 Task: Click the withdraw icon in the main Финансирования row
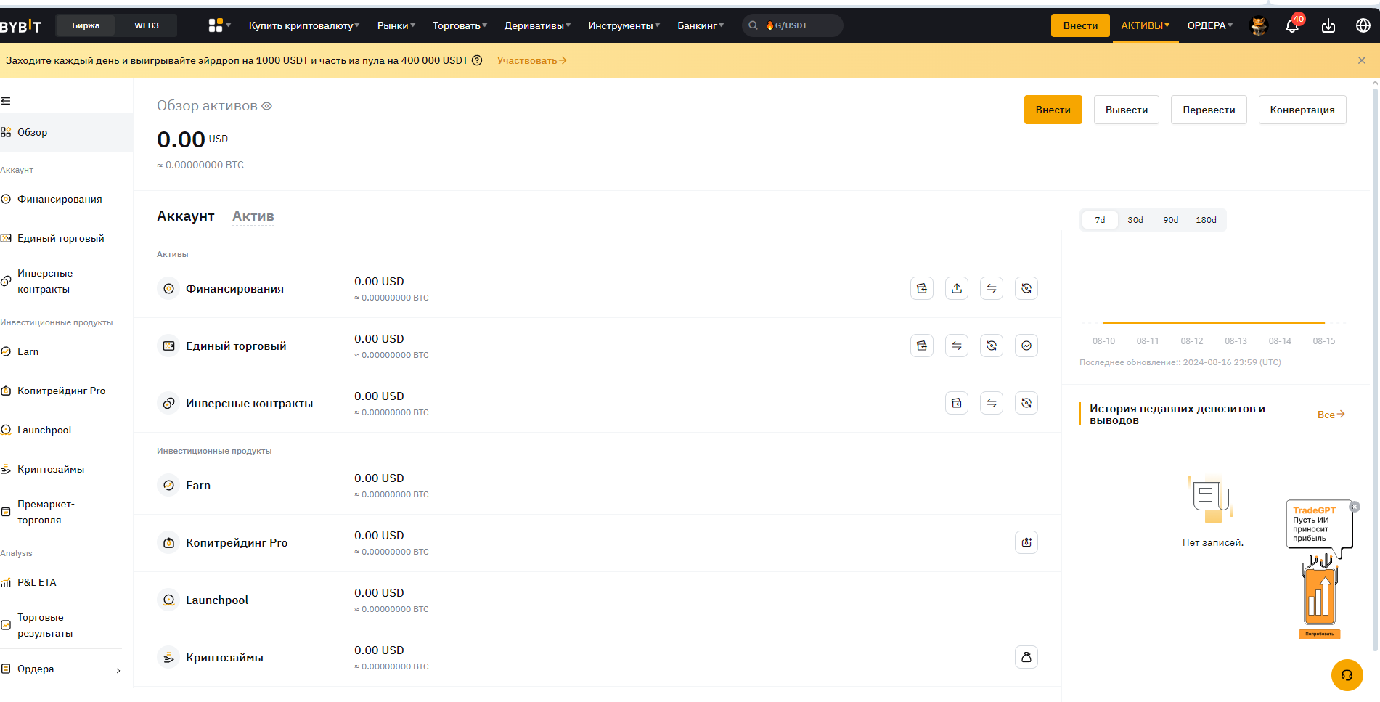click(x=957, y=288)
